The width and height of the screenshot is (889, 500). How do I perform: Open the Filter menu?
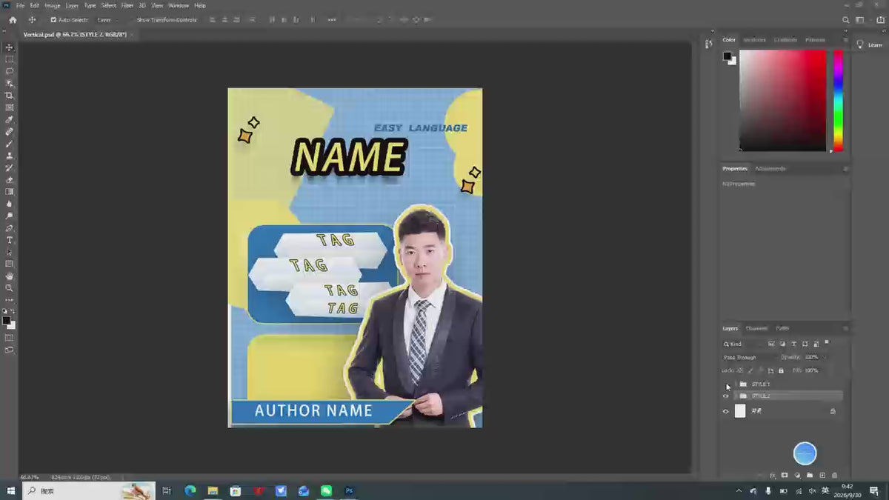pyautogui.click(x=127, y=5)
